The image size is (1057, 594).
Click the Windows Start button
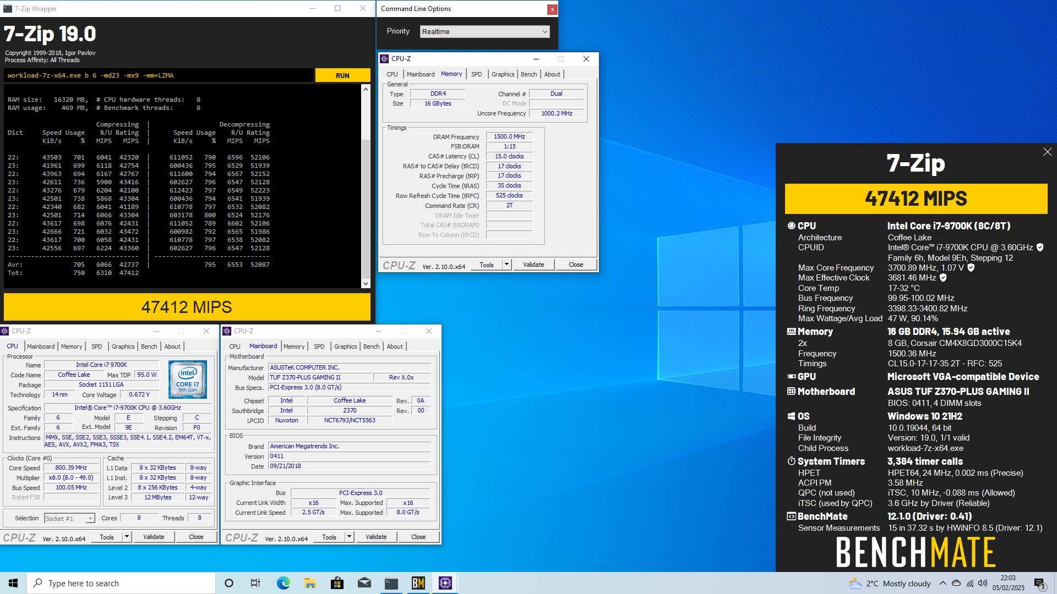click(x=13, y=583)
